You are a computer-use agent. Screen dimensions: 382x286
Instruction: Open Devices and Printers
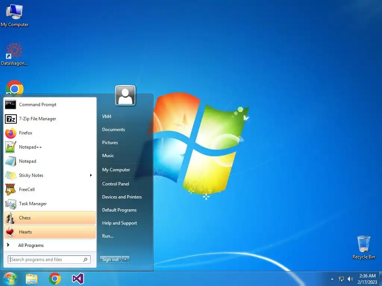(122, 197)
